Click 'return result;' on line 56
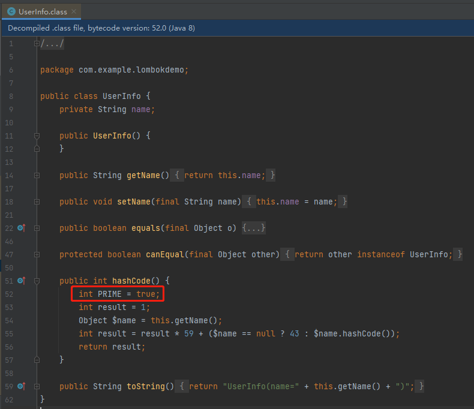 pos(112,347)
